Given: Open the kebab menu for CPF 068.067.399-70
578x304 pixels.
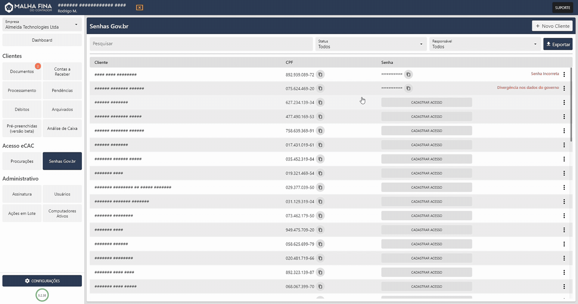Looking at the screenshot, I should (x=564, y=286).
